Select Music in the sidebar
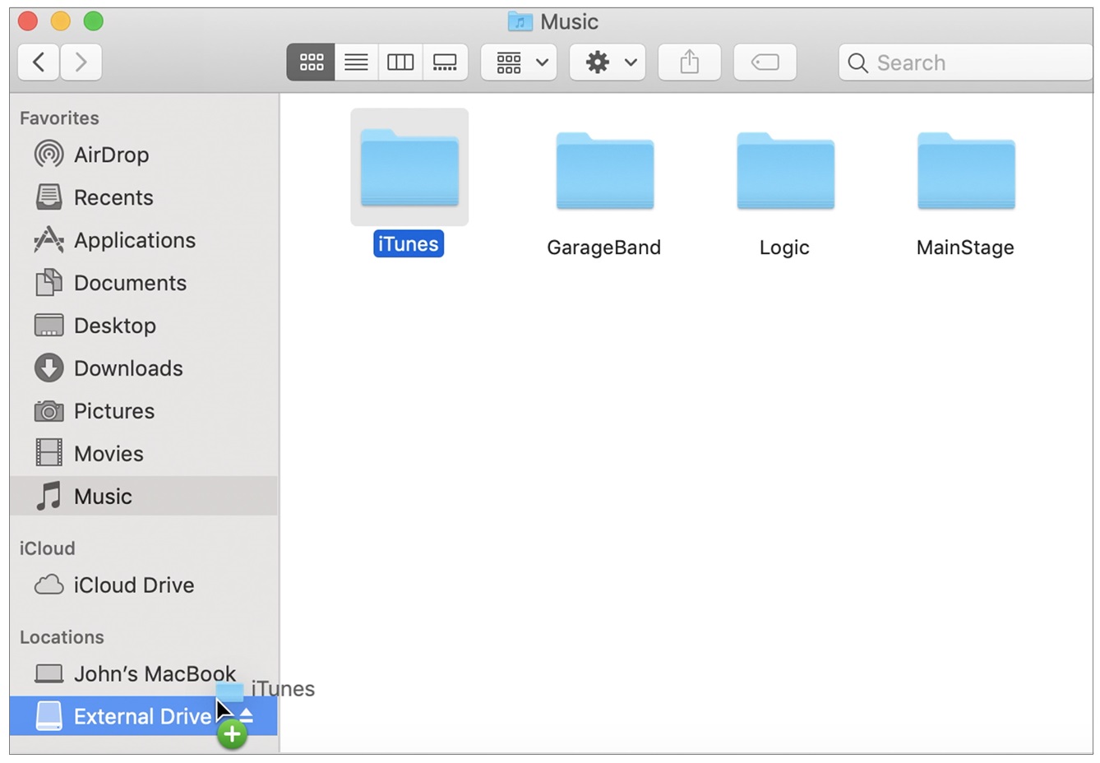Viewport: 1100px width, 763px height. (144, 497)
